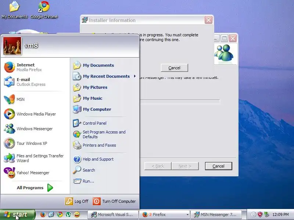Open Files and Settings Transfer Wizard
294x220 pixels.
(x=35, y=158)
